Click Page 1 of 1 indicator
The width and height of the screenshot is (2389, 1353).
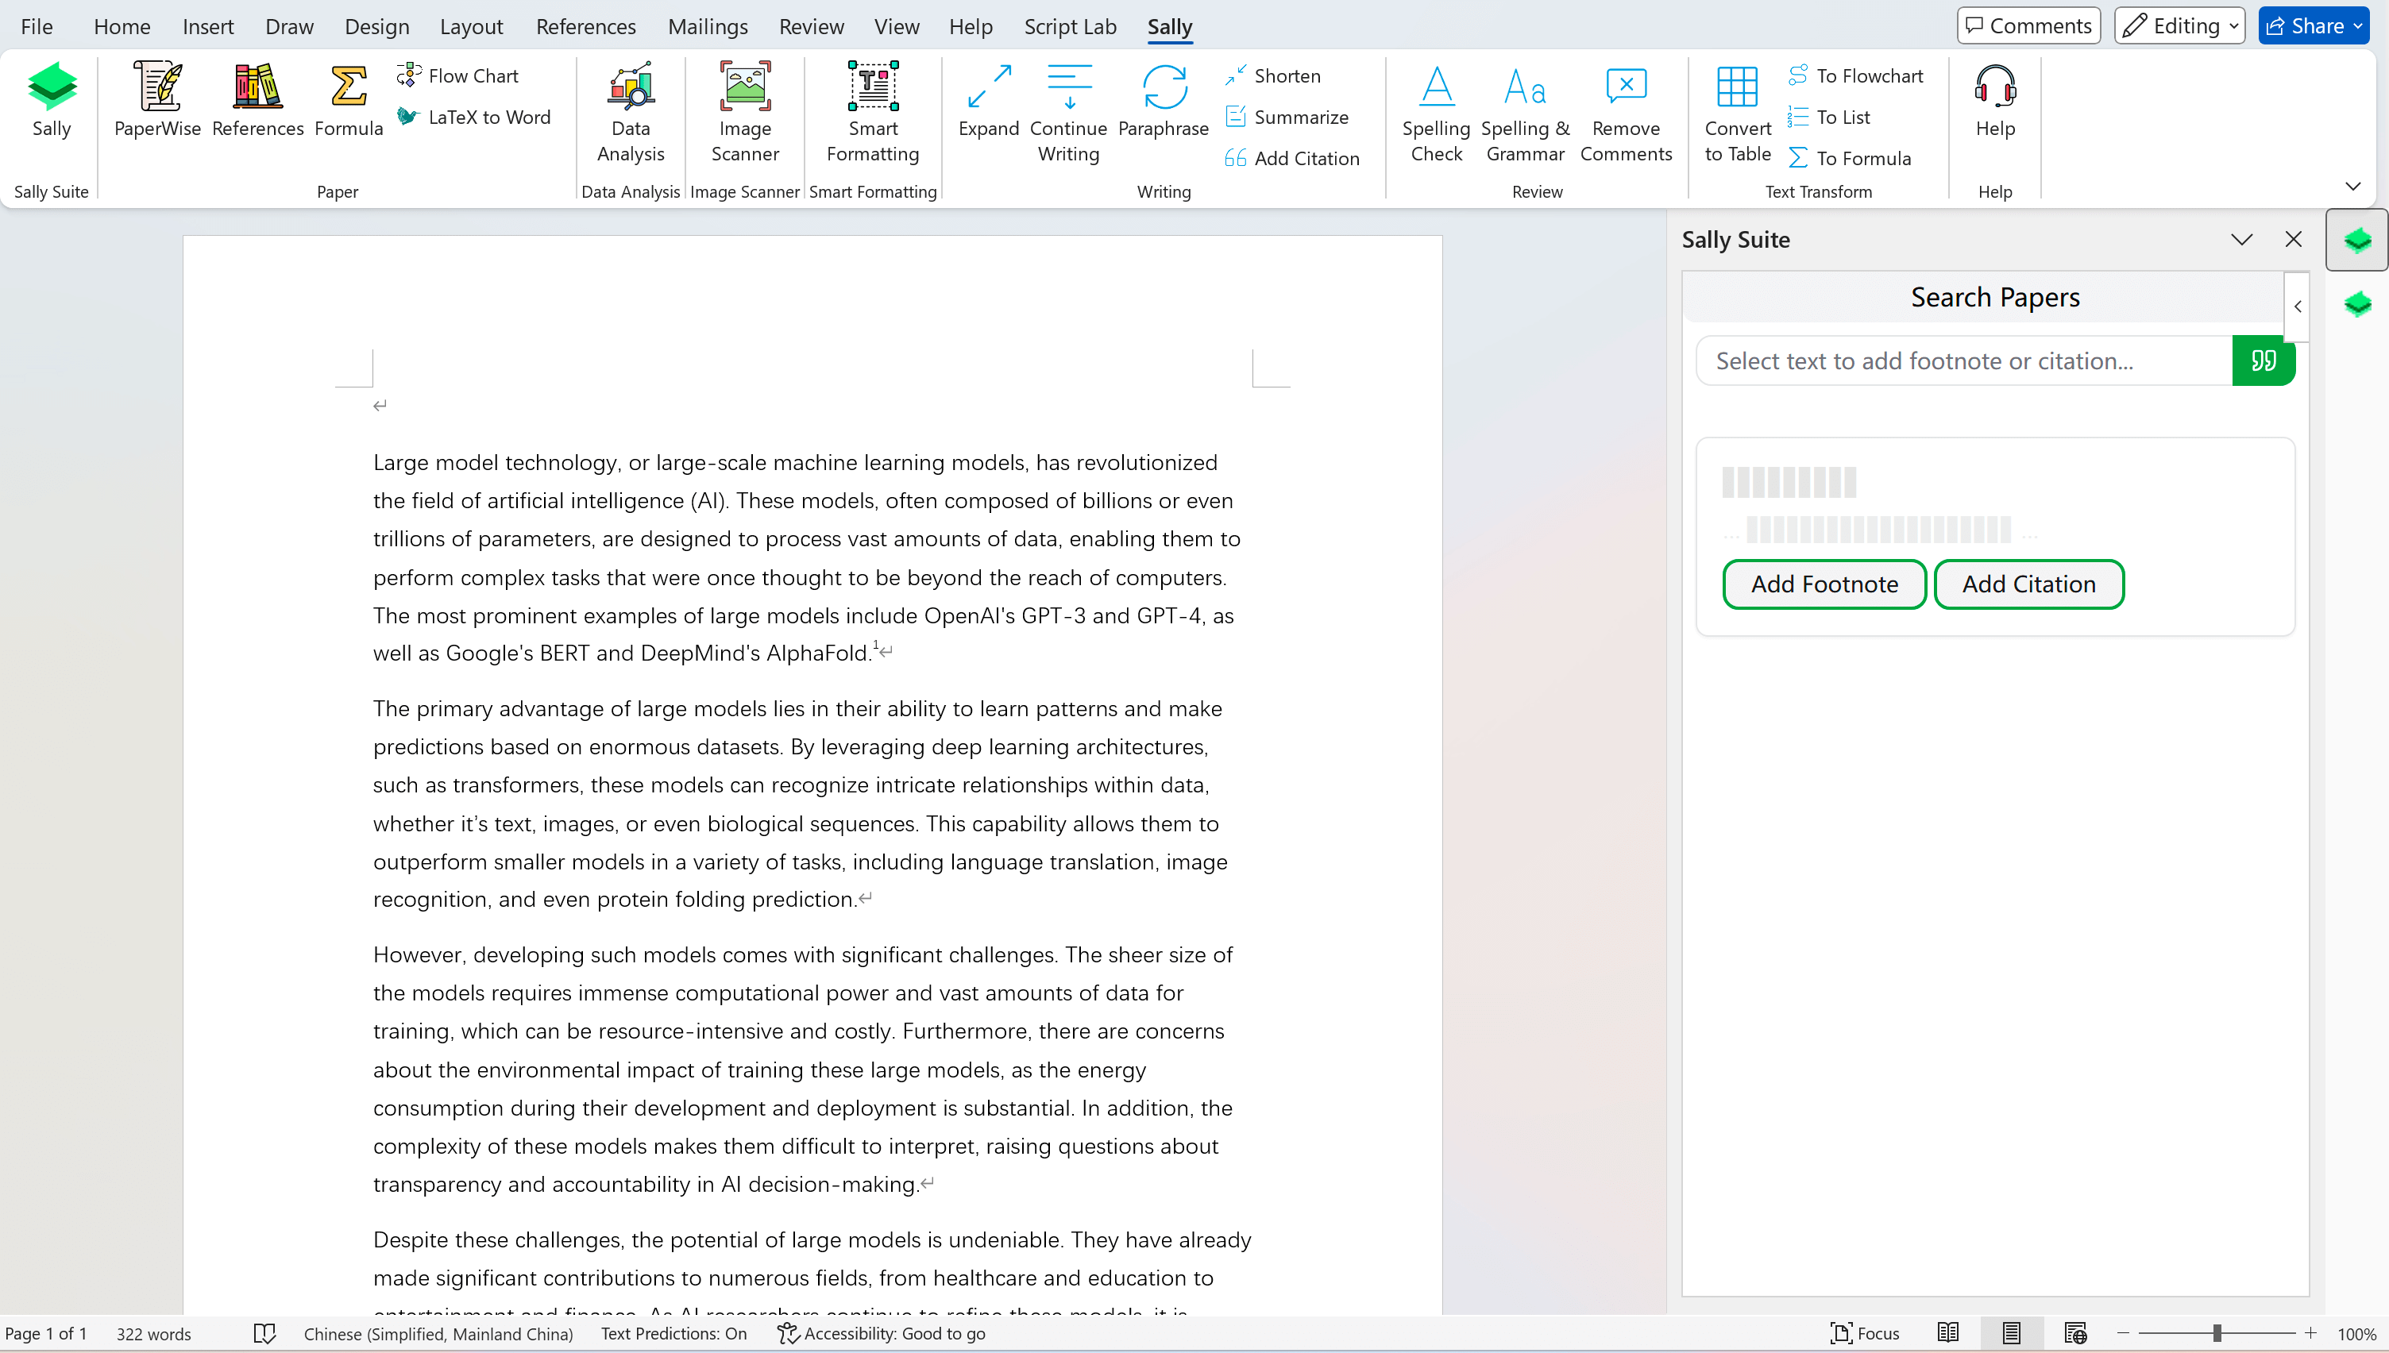point(45,1333)
